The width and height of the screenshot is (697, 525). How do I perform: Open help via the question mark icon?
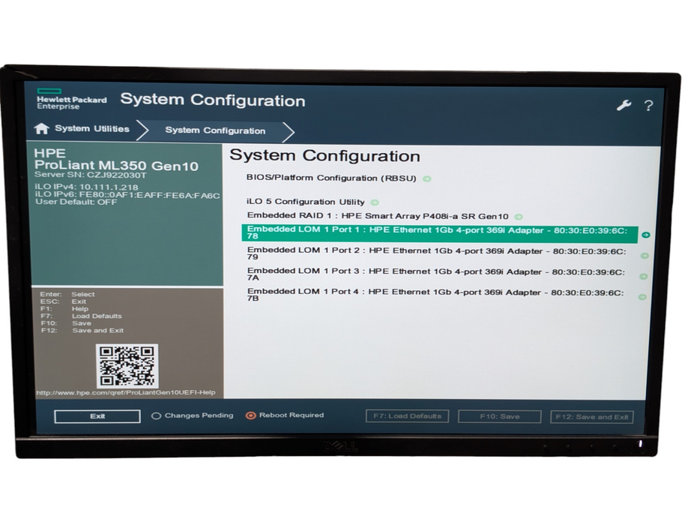[648, 106]
